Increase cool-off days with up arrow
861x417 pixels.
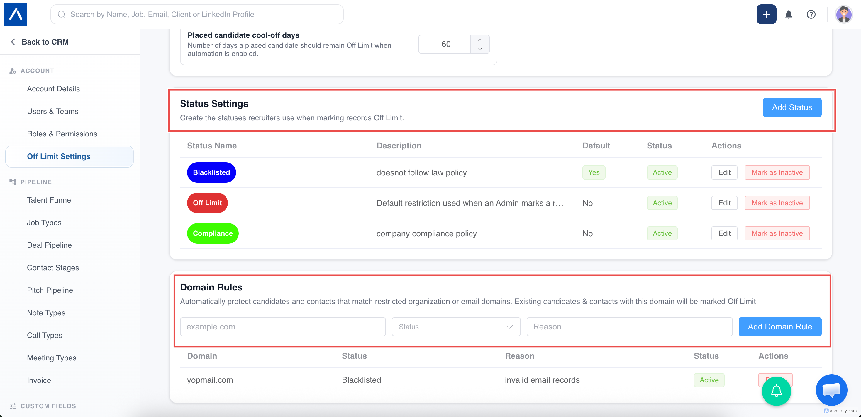pos(480,40)
